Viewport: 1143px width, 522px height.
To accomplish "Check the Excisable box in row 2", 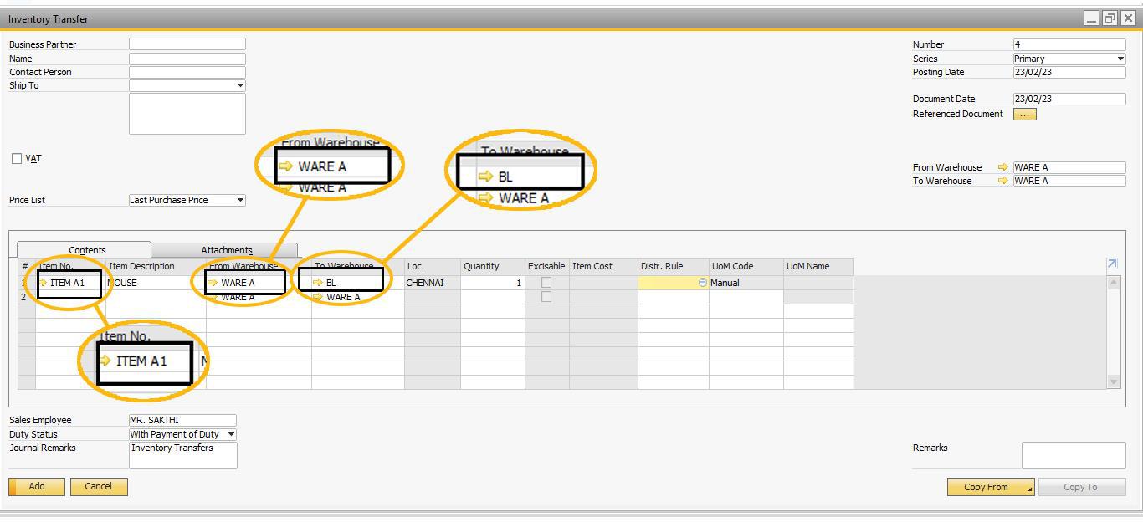I will pyautogui.click(x=546, y=297).
